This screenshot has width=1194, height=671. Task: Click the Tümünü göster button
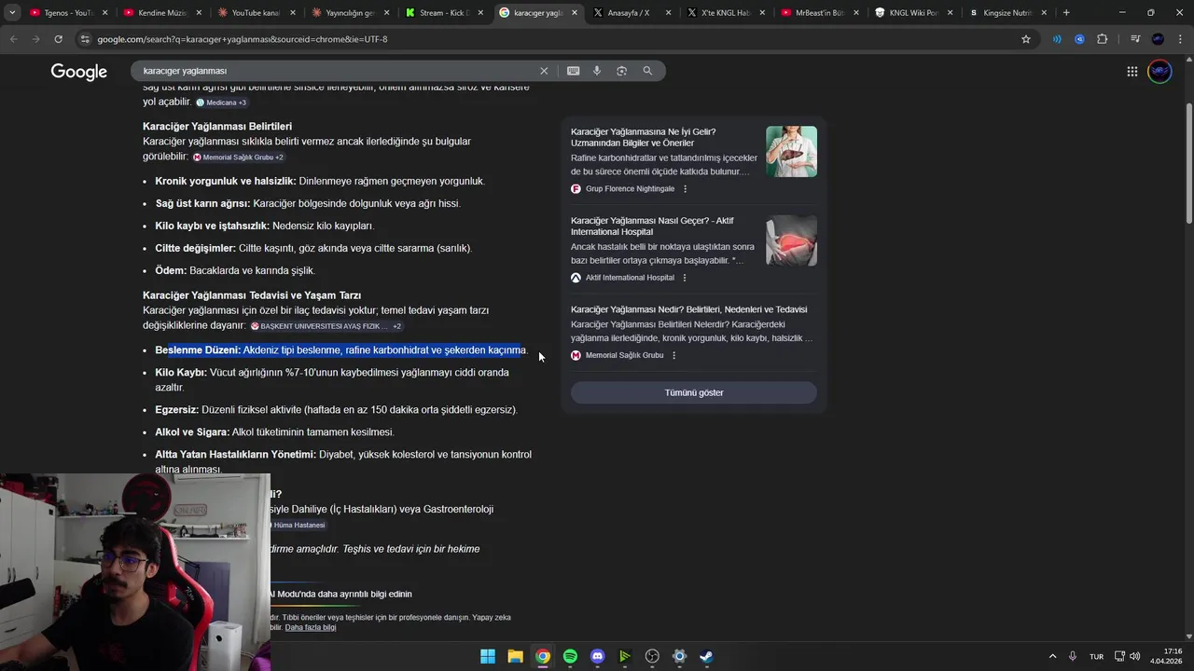(694, 393)
